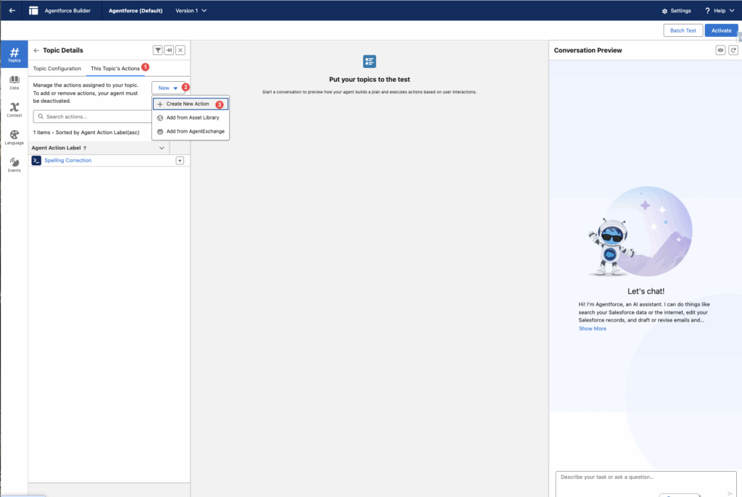Click the Spelling Correction action icon

(x=36, y=160)
